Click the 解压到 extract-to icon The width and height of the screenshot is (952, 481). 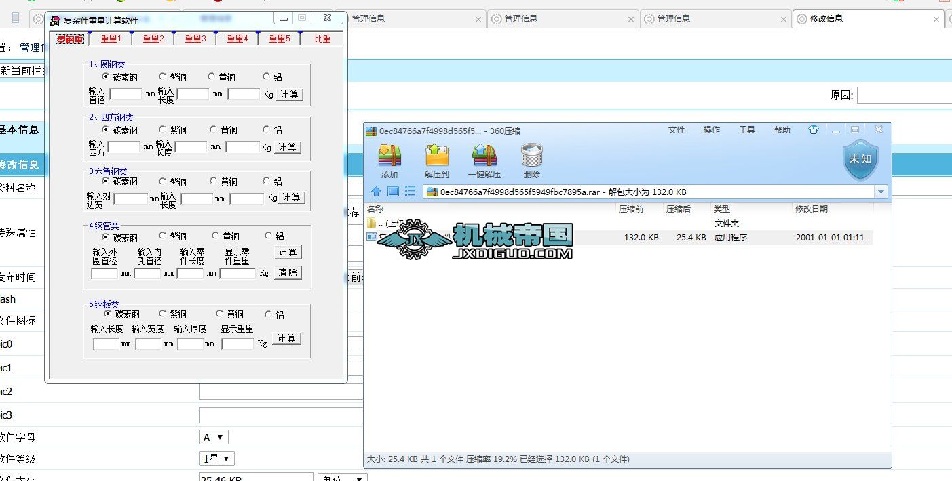click(437, 156)
